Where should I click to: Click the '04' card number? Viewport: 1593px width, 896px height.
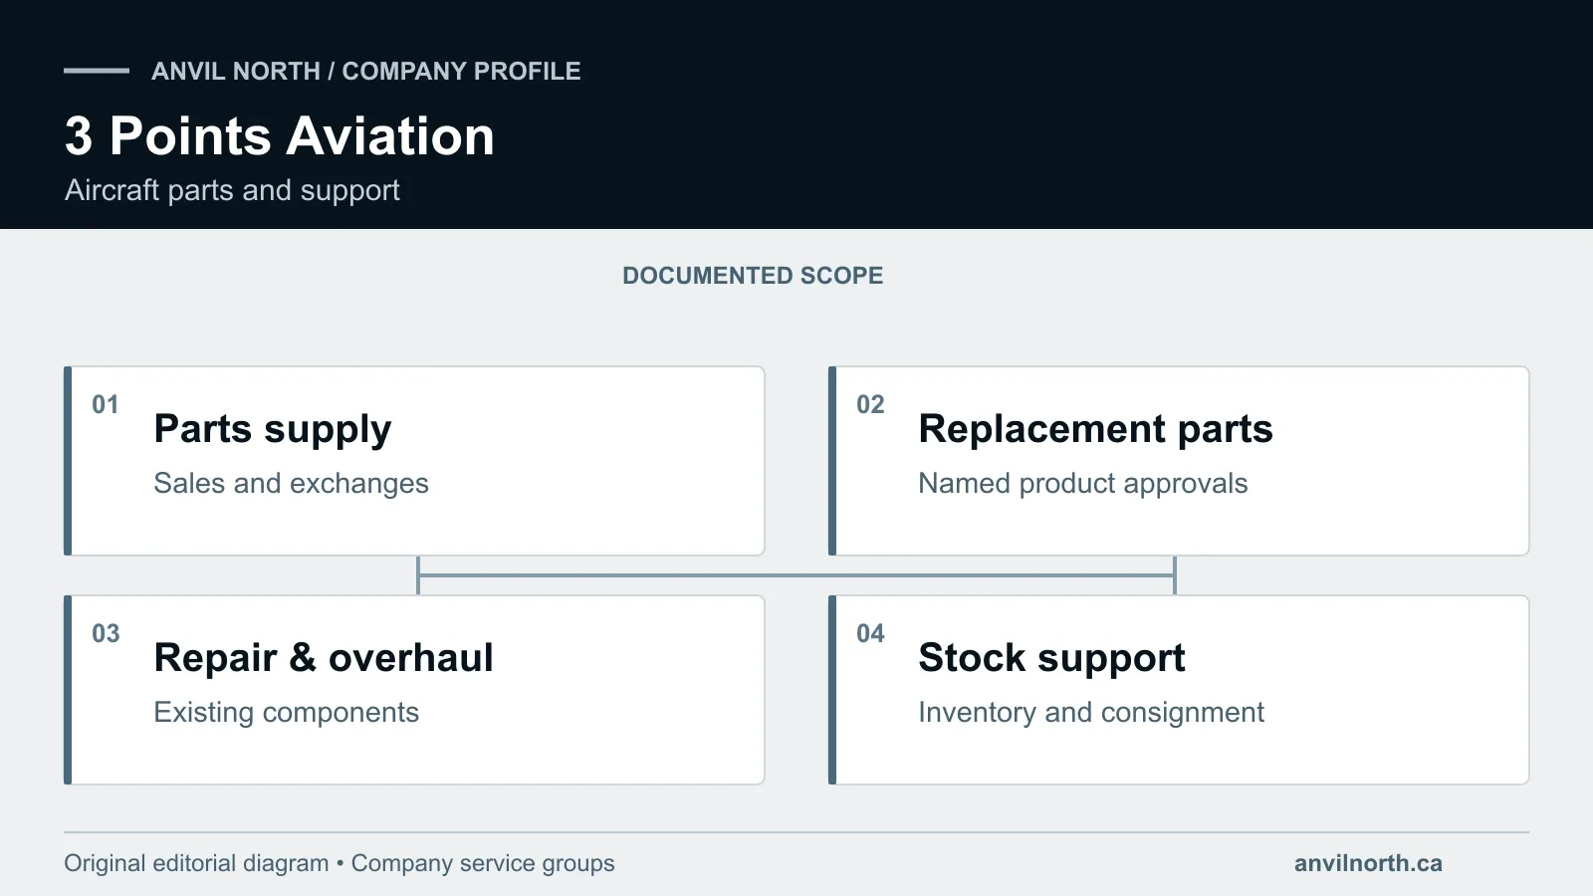coord(870,633)
